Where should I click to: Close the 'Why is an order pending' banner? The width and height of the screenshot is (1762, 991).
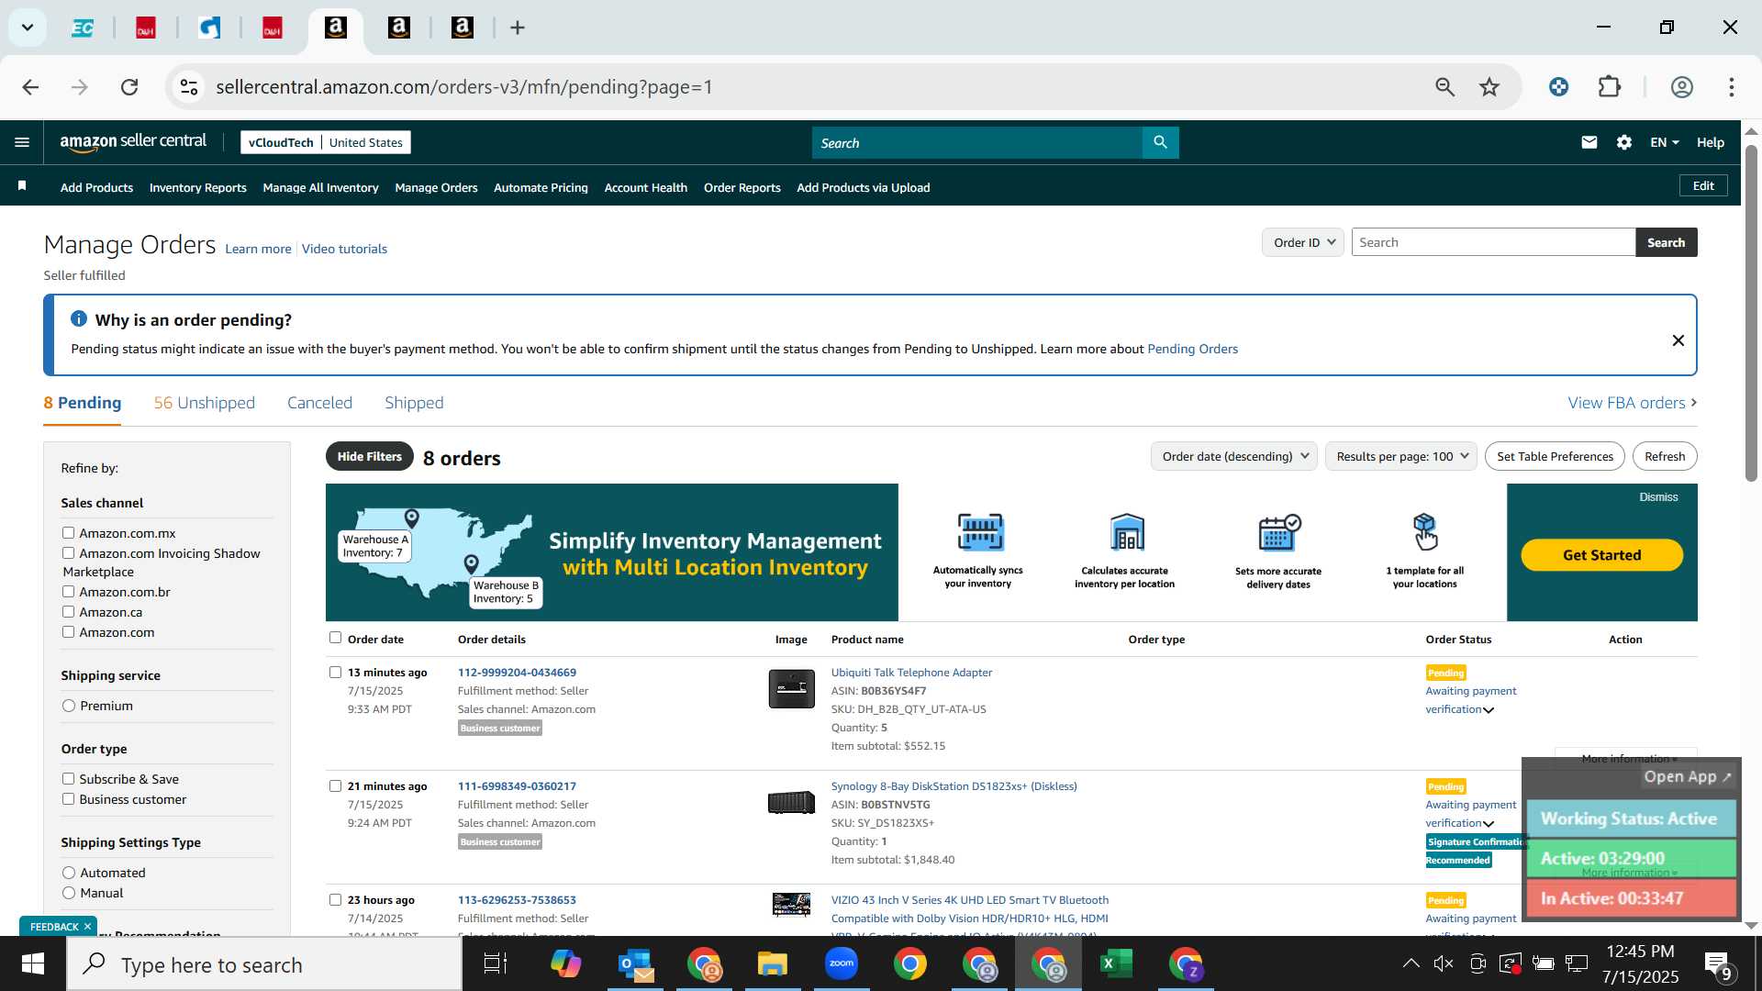coord(1678,340)
